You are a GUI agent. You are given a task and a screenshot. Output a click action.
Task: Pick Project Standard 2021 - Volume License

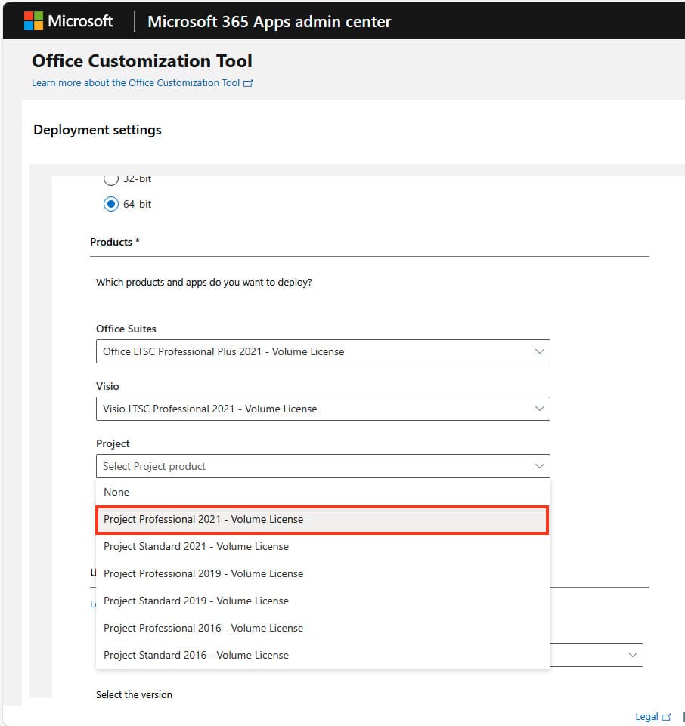click(196, 546)
